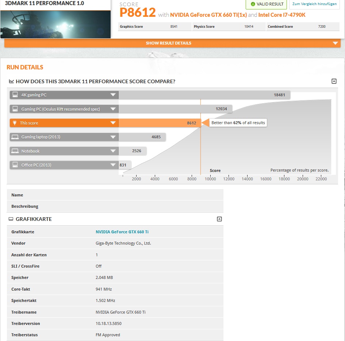Click the Beschreibung row

coord(115,206)
